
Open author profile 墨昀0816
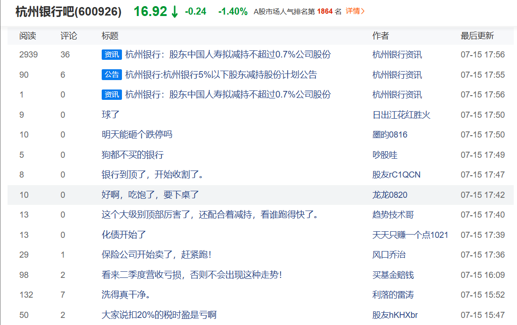[x=390, y=135]
